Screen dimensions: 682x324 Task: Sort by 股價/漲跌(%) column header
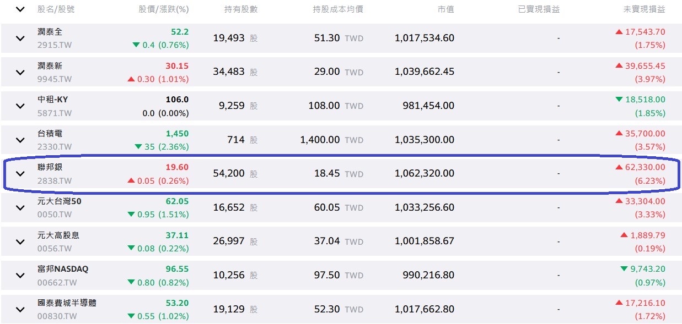tap(164, 9)
